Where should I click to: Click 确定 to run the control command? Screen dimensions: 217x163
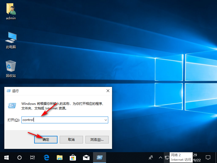[46, 139]
